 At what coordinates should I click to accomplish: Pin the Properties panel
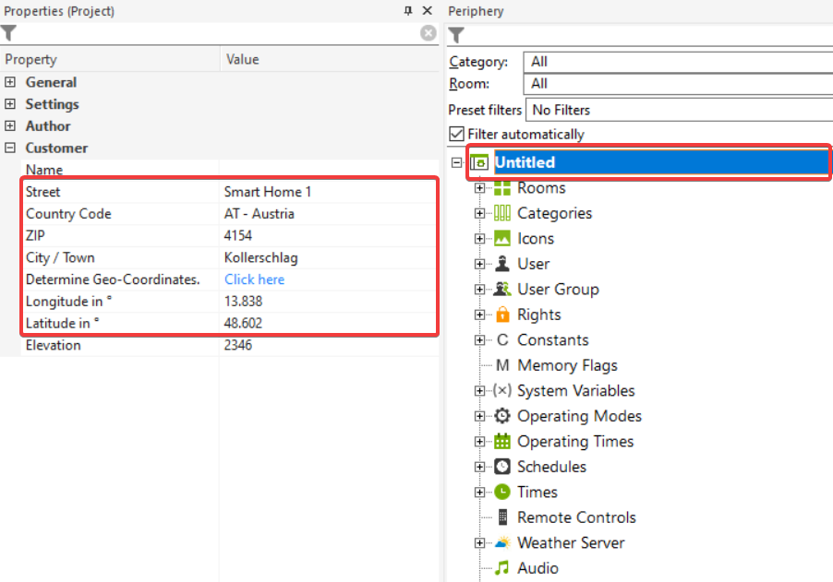(408, 11)
